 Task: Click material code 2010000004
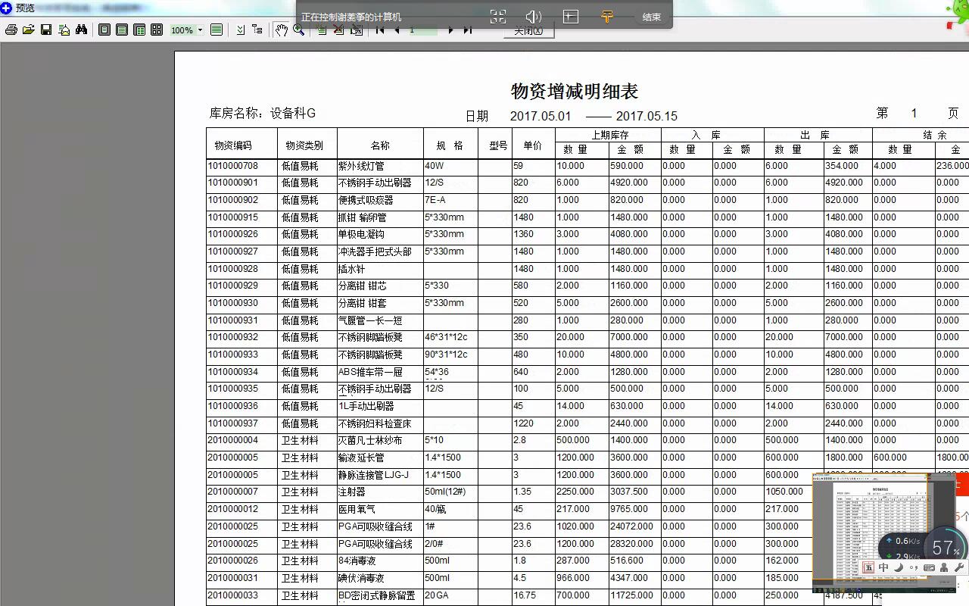[233, 440]
